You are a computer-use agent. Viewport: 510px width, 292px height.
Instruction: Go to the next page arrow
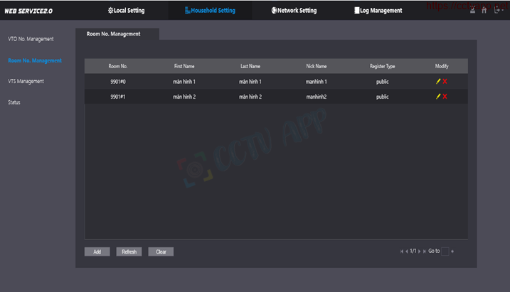coord(420,252)
